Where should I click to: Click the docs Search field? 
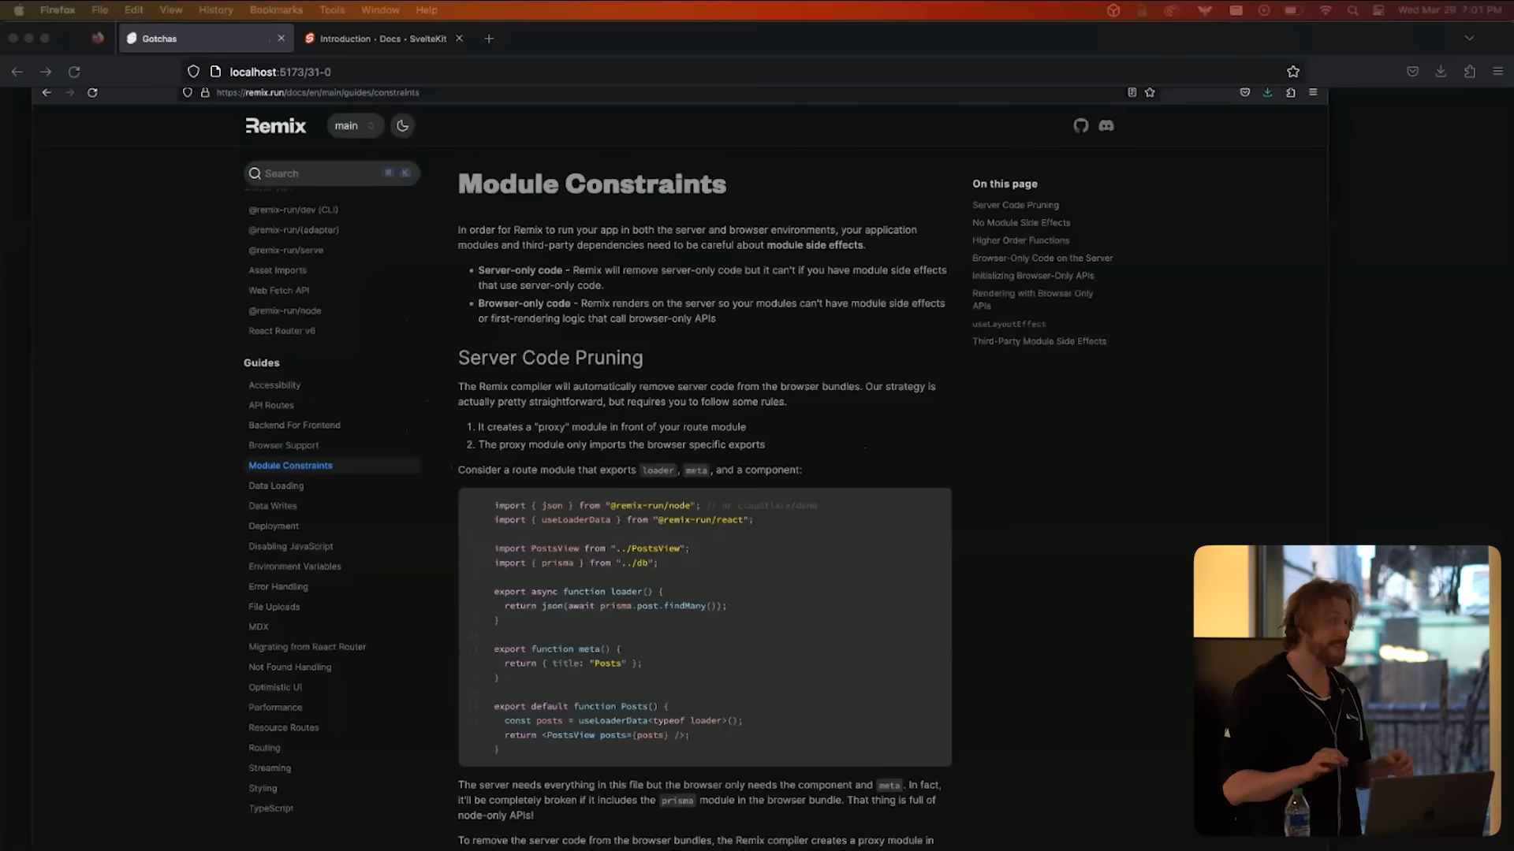pyautogui.click(x=331, y=173)
